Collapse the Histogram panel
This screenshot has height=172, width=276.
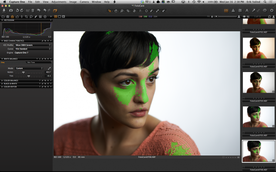coord(2,20)
